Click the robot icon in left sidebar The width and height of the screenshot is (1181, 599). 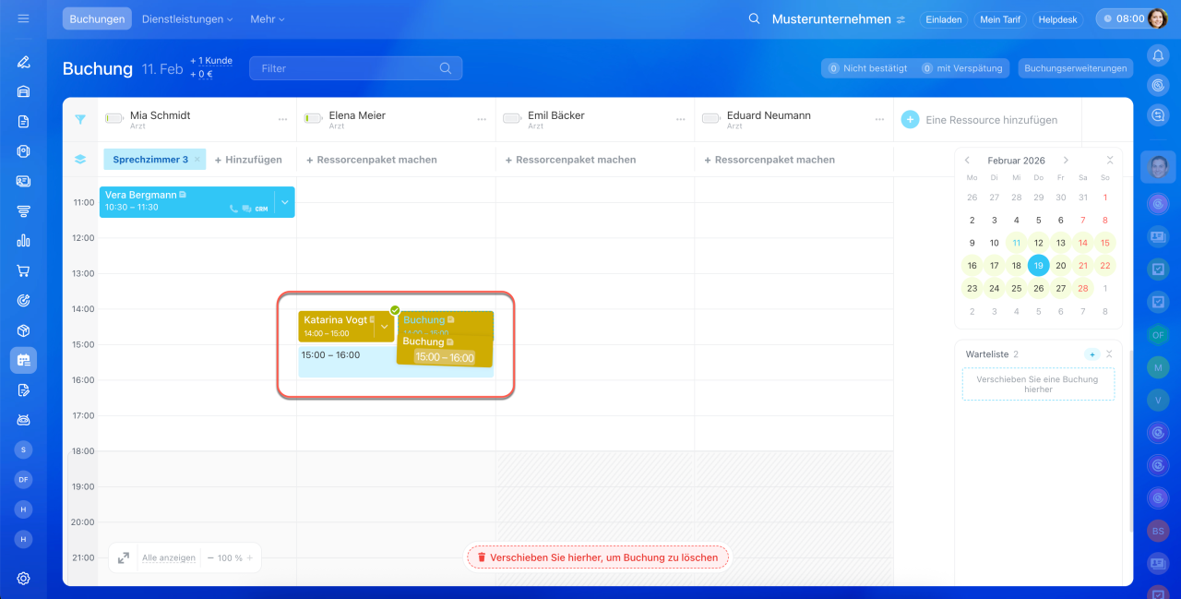pos(23,420)
